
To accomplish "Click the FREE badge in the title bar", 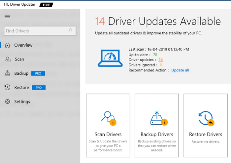I will (x=46, y=5).
